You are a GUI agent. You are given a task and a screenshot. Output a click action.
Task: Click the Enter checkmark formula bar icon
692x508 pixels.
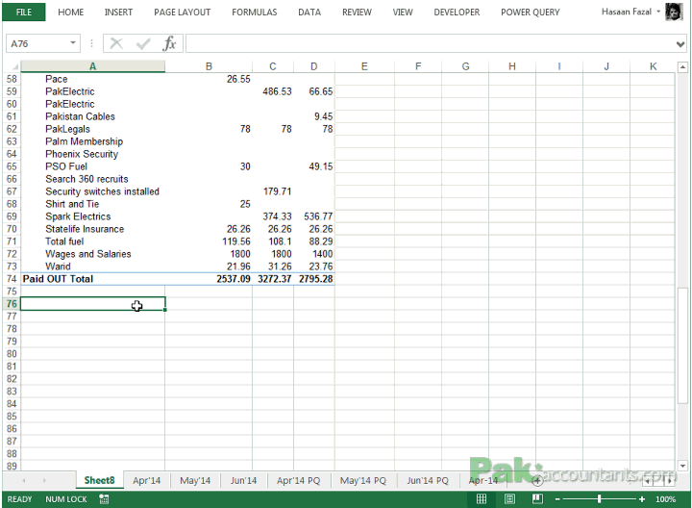143,43
